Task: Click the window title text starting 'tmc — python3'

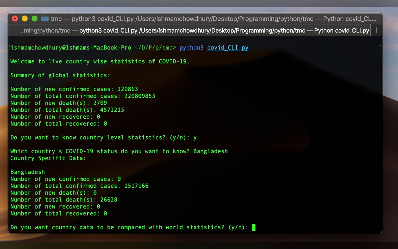Action: [x=213, y=19]
